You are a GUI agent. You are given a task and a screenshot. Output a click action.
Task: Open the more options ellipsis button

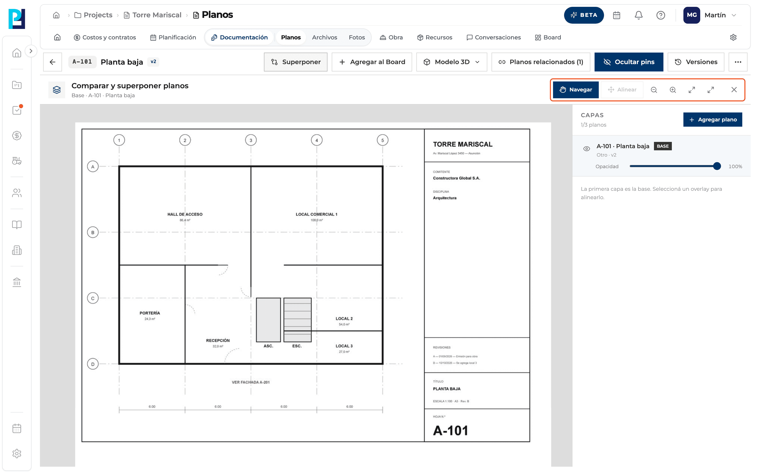[738, 62]
